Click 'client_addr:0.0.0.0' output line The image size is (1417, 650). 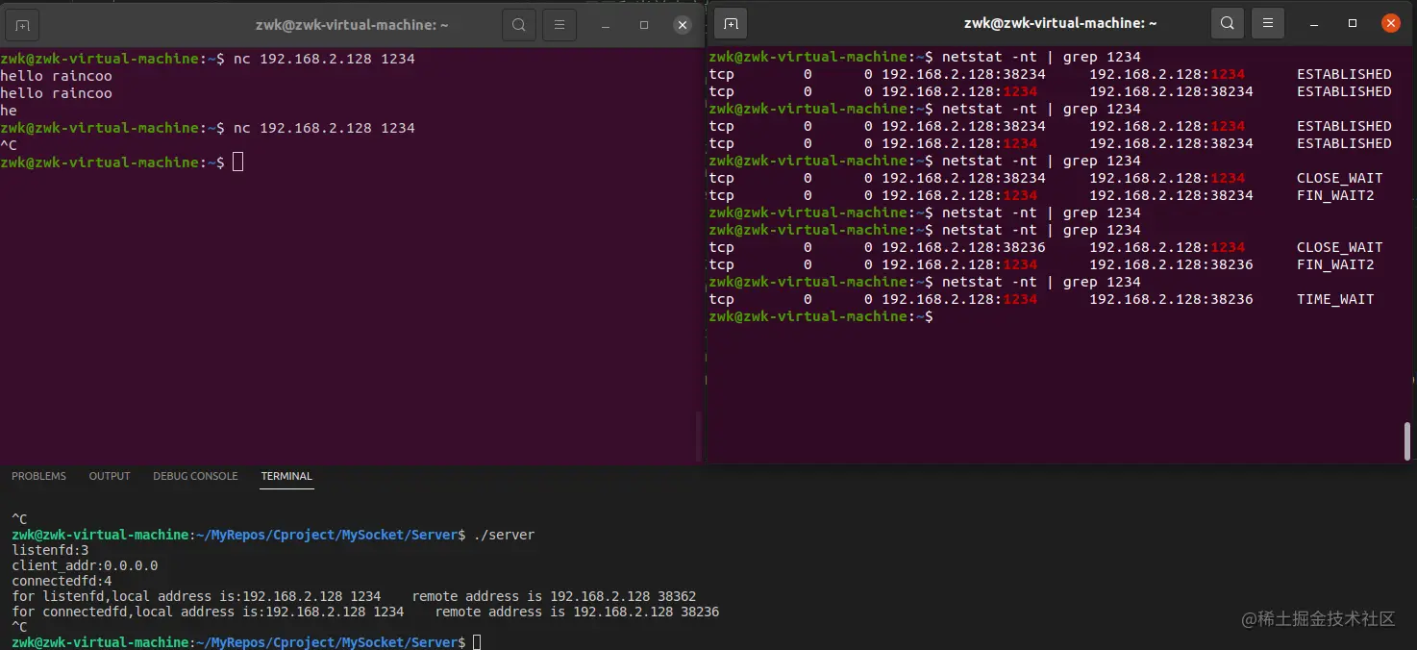point(85,565)
